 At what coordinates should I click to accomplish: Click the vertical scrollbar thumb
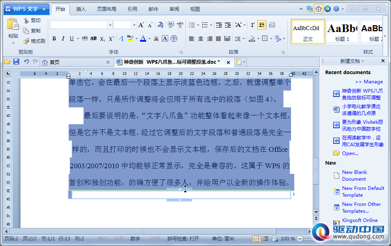coord(316,171)
